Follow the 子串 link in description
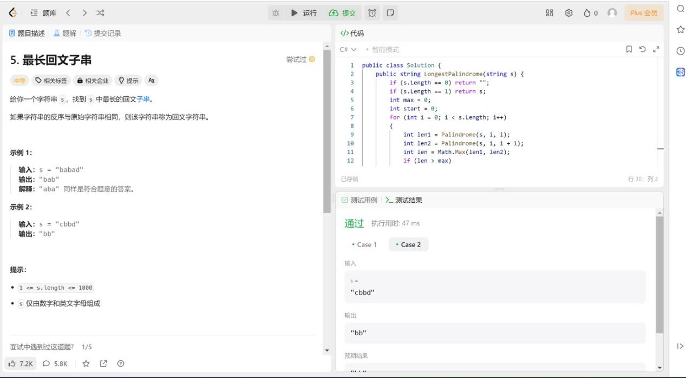The width and height of the screenshot is (686, 378). coord(143,100)
